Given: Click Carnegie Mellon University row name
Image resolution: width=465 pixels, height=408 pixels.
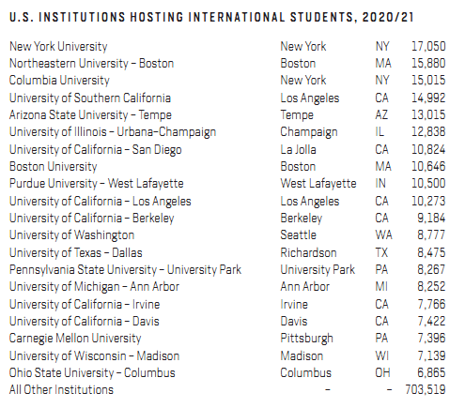Looking at the screenshot, I should click(75, 339).
